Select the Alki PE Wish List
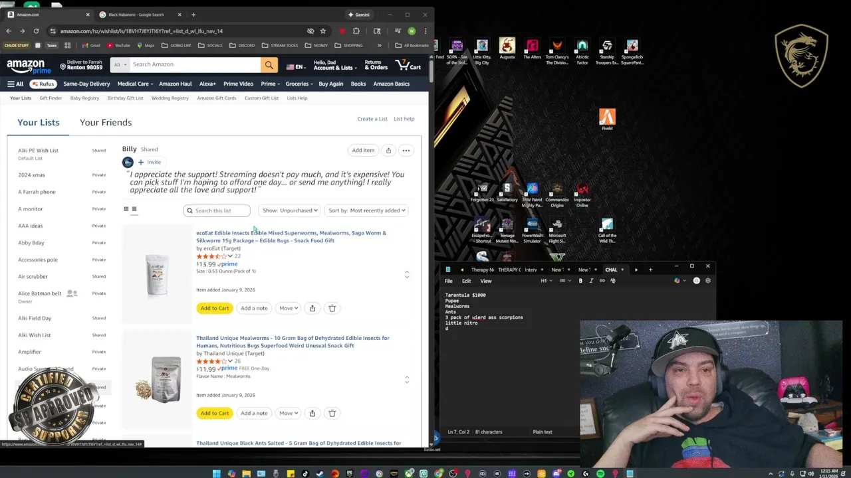The height and width of the screenshot is (478, 851). point(38,151)
